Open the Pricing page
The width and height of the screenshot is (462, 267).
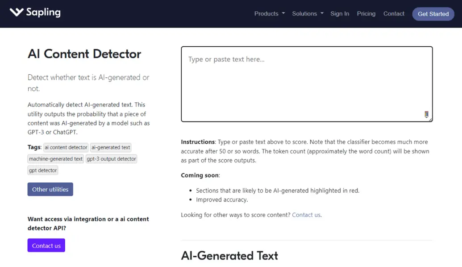pyautogui.click(x=366, y=13)
